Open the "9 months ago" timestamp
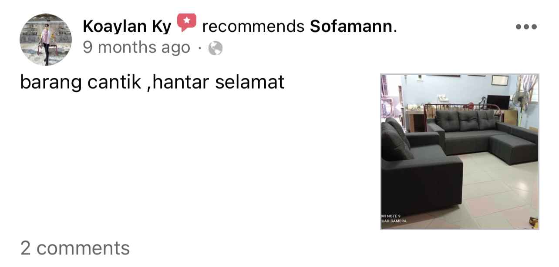Viewport: 559px width, 267px height. 136,47
